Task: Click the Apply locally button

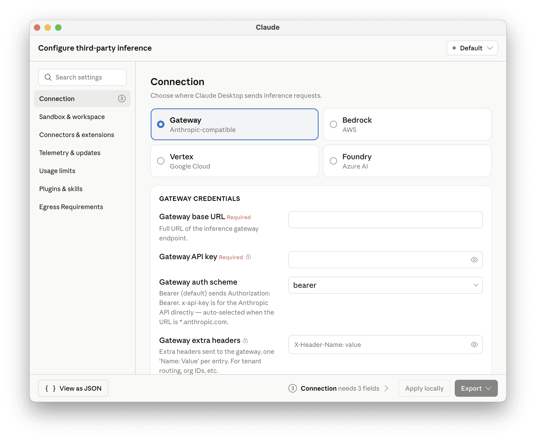Action: pos(424,388)
